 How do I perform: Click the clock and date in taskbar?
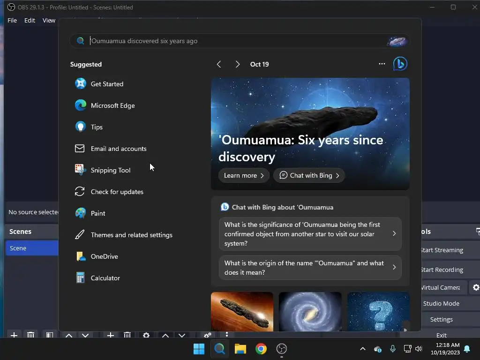tap(445, 349)
